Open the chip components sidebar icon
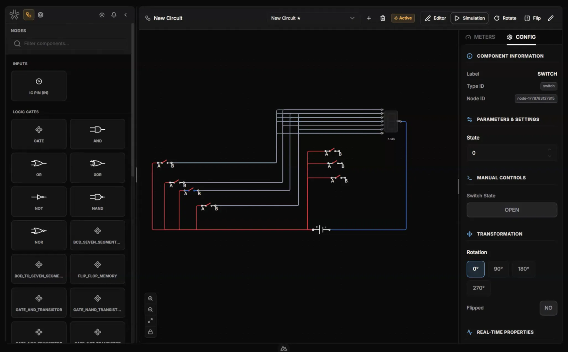The height and width of the screenshot is (352, 568). (40, 15)
